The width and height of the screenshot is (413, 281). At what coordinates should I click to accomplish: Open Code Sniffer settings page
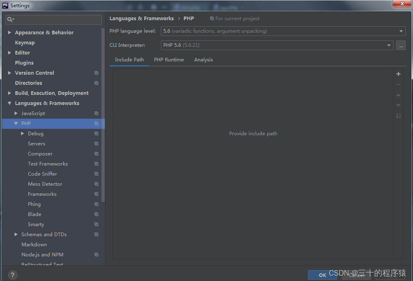pos(42,174)
